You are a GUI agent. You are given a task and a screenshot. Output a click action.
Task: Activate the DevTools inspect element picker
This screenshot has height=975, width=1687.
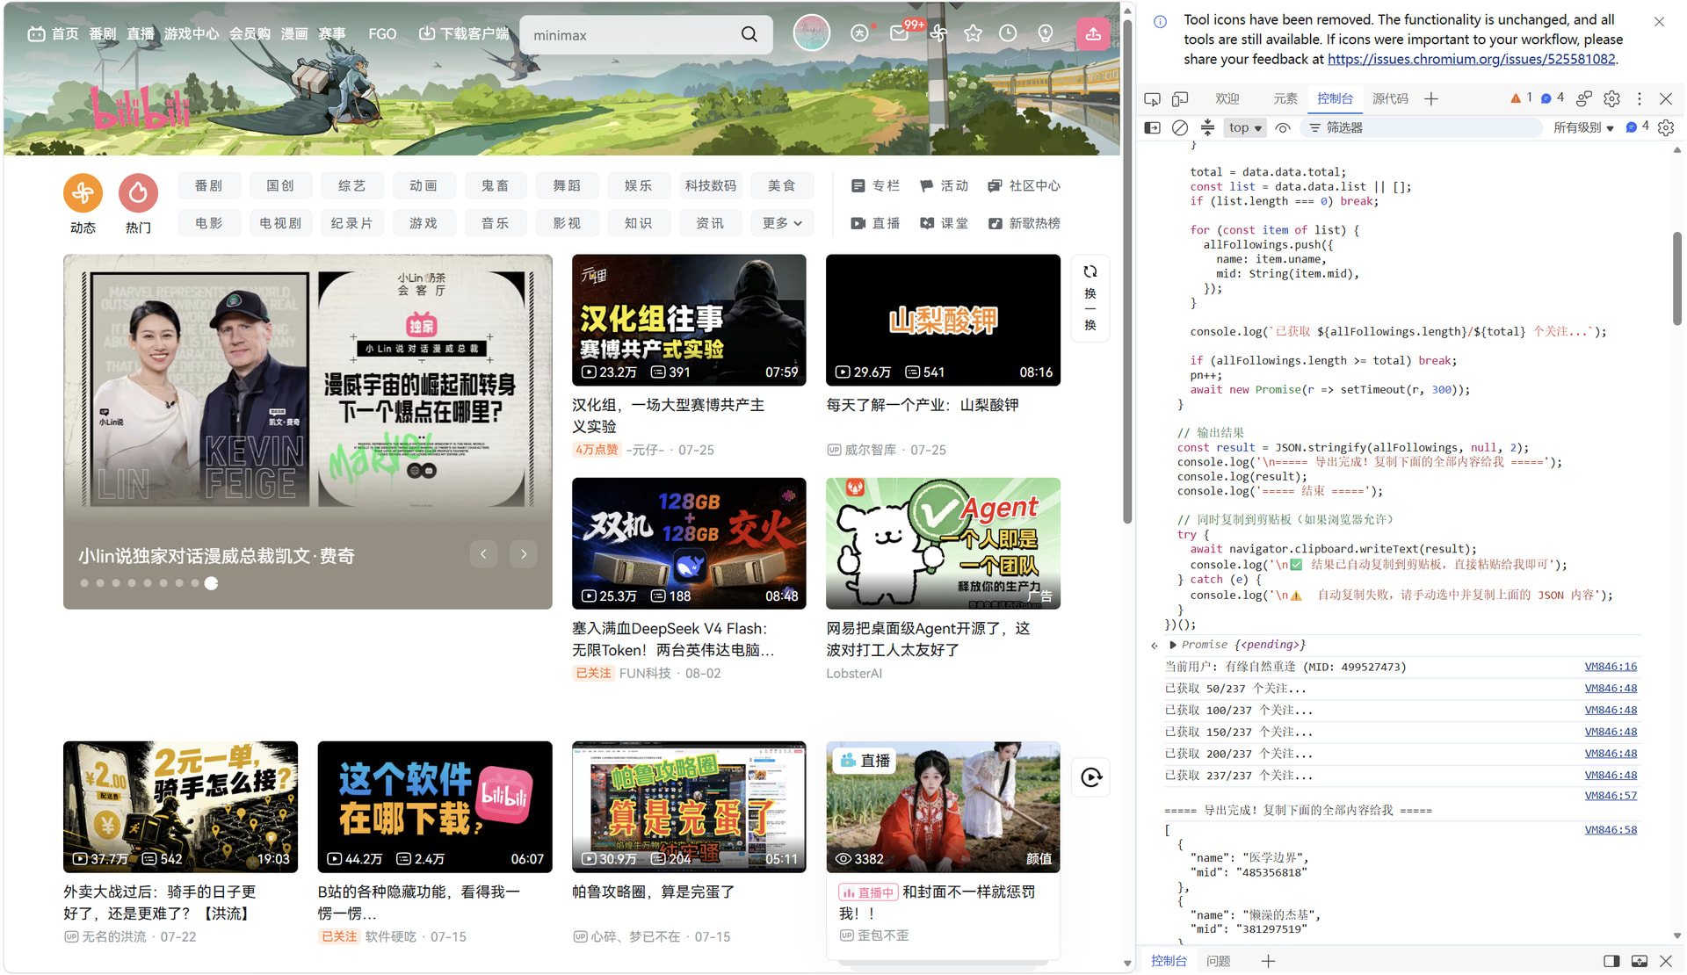[x=1153, y=99]
